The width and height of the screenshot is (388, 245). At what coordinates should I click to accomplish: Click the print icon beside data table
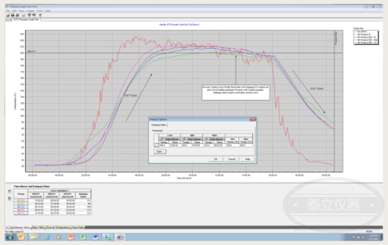[9, 191]
